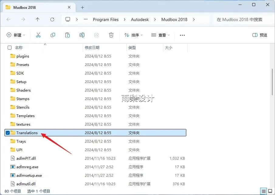275x195 pixels.
Task: Show hidden path segments via ellipsis in address bar
Action: [x=86, y=19]
